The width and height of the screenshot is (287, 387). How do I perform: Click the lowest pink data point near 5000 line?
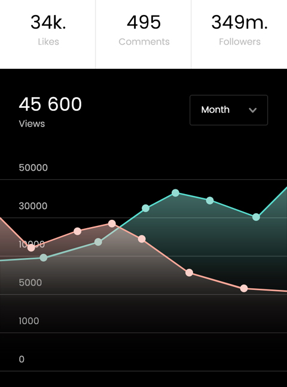tap(244, 288)
